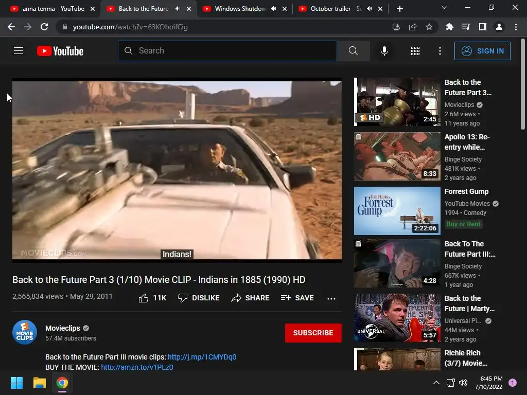Click Chrome icon in taskbar
This screenshot has width=527, height=395.
62,383
